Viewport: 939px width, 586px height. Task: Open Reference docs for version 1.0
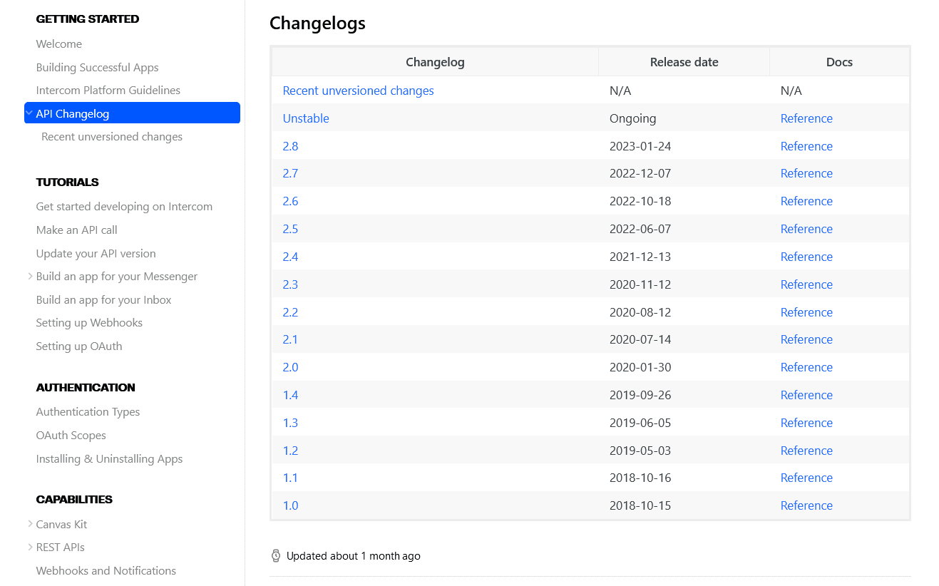pyautogui.click(x=806, y=505)
